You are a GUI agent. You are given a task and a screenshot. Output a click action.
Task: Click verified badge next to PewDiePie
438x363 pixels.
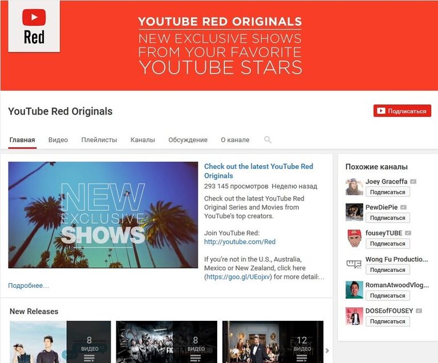[x=403, y=207]
